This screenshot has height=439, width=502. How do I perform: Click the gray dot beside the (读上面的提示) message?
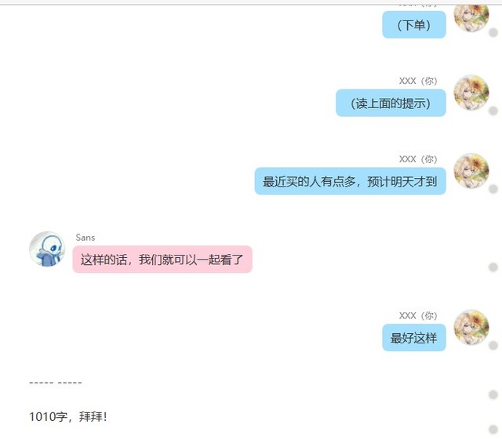493,111
